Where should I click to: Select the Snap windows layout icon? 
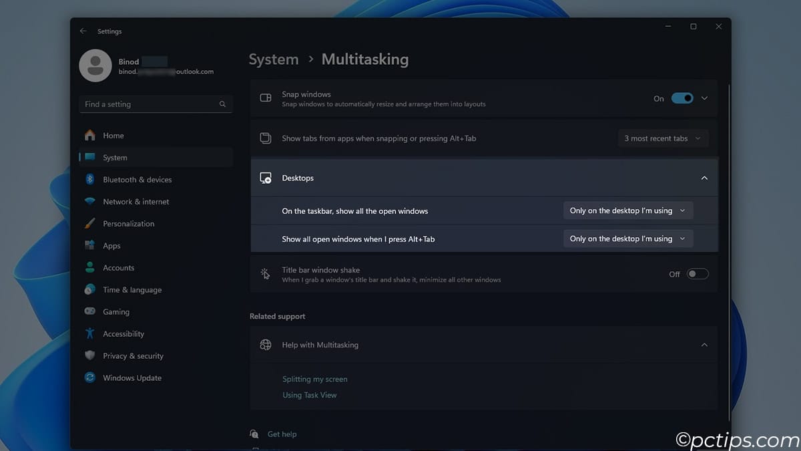coord(265,98)
